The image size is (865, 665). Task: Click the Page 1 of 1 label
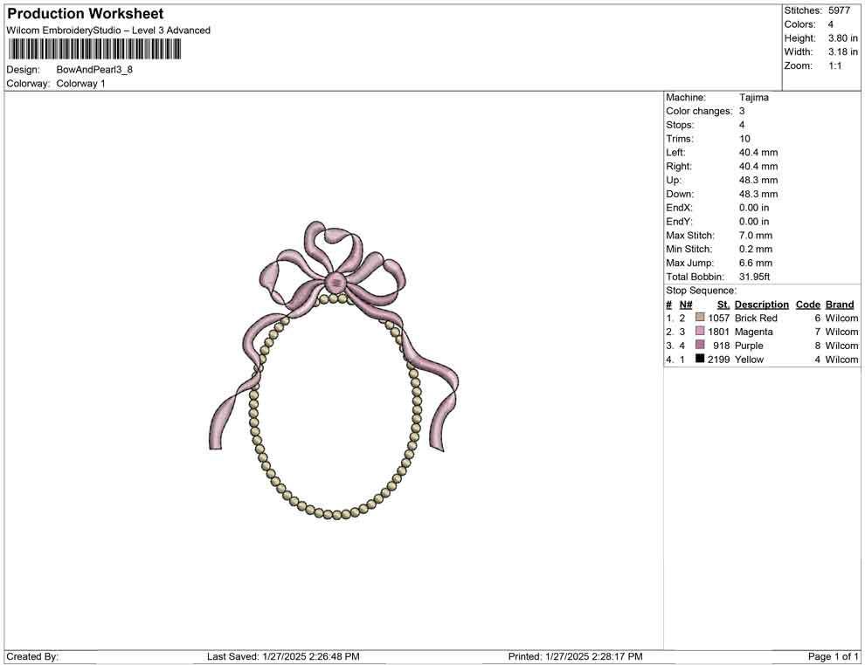pos(832,656)
